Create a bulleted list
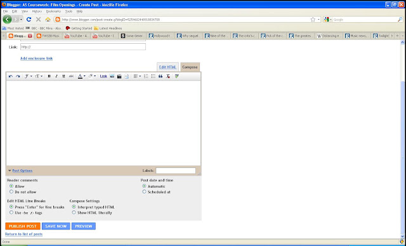 tap(154, 76)
